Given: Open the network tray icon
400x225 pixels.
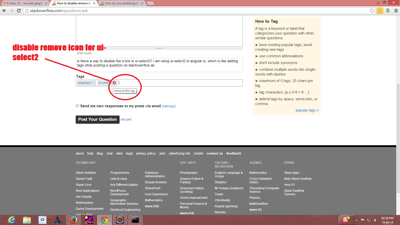Looking at the screenshot, I should click(x=369, y=220).
